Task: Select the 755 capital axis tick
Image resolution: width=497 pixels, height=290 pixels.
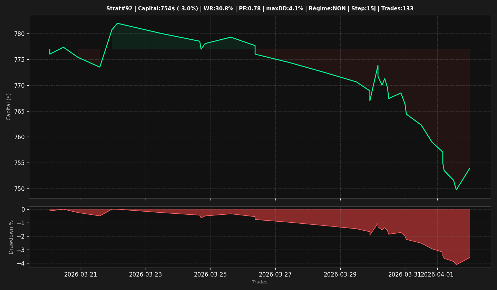Action: (20, 163)
